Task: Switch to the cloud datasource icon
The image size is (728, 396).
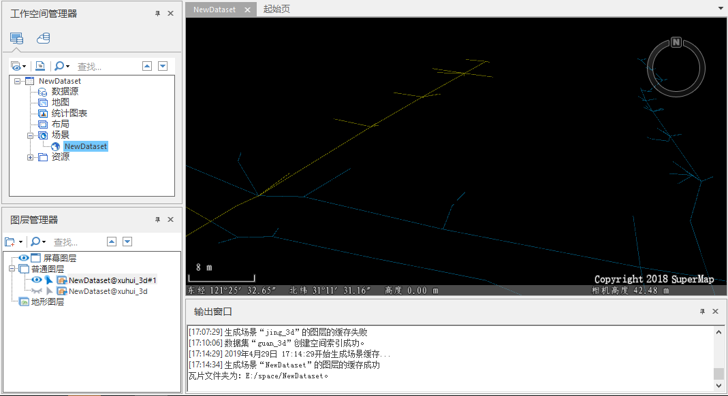Action: 44,38
